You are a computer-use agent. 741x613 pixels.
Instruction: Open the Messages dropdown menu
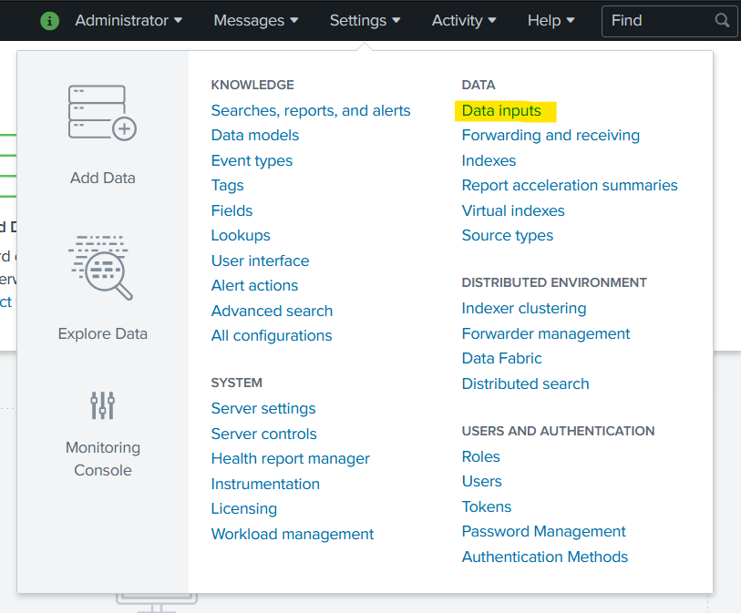click(256, 20)
